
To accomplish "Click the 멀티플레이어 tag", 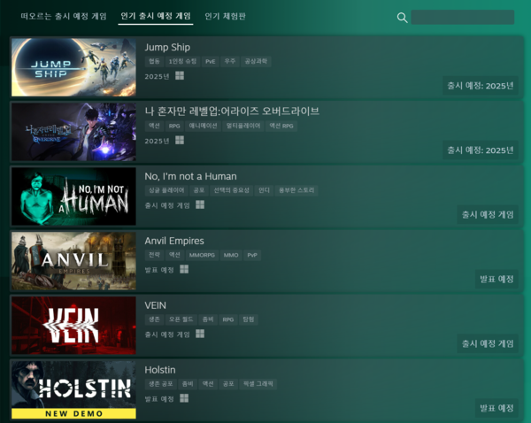I will click(x=243, y=126).
